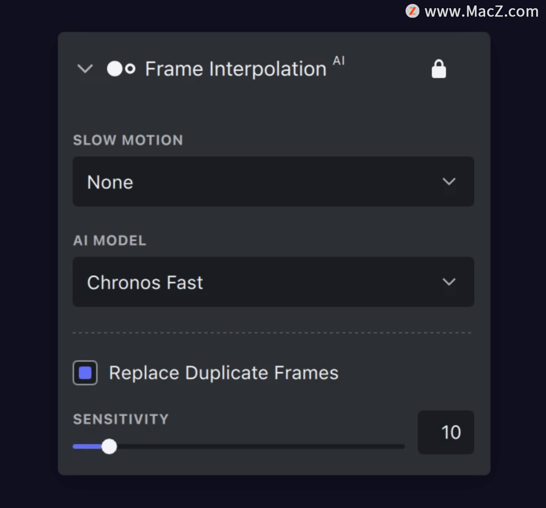This screenshot has width=546, height=508.
Task: Click the Frame Interpolation title text
Action: (x=236, y=69)
